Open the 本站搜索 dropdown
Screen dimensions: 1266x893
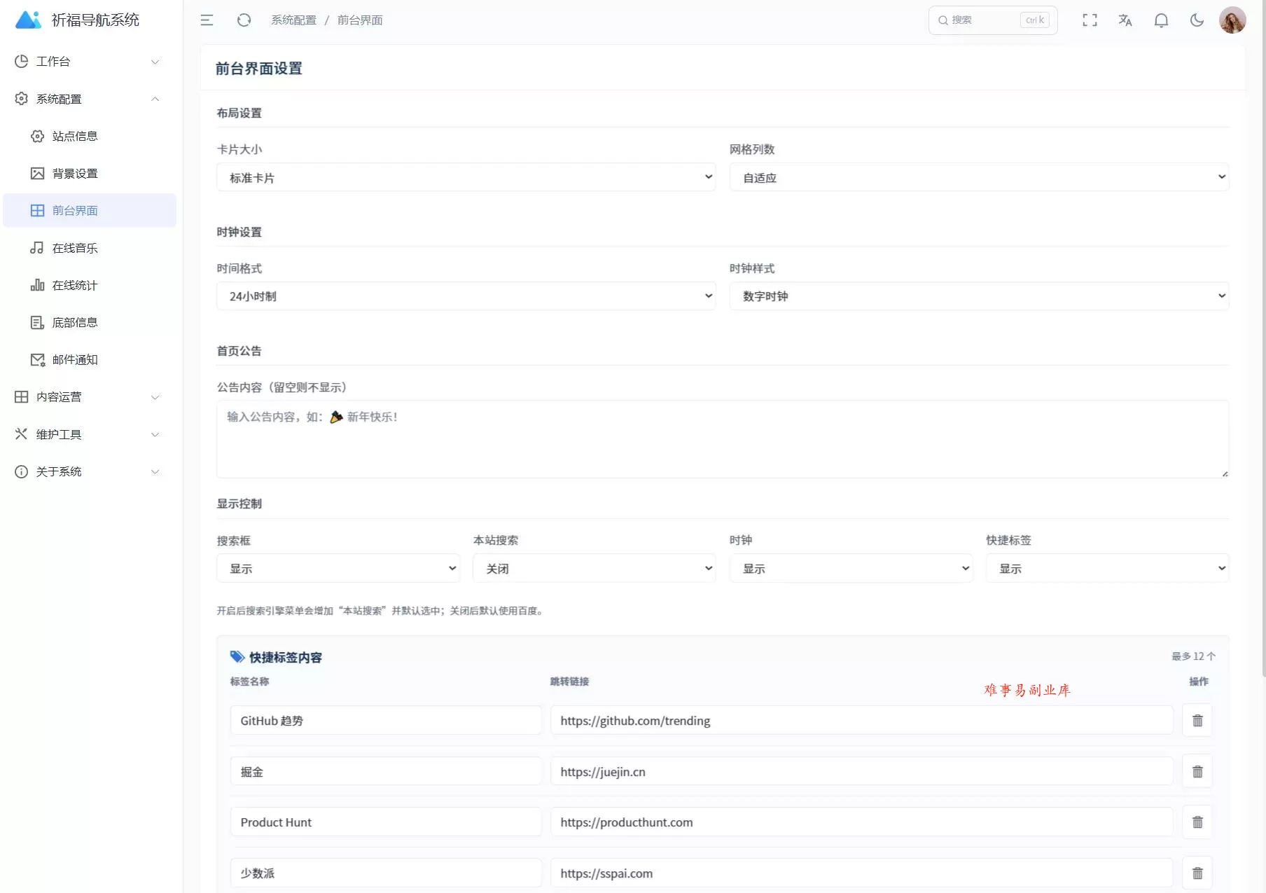(x=594, y=568)
